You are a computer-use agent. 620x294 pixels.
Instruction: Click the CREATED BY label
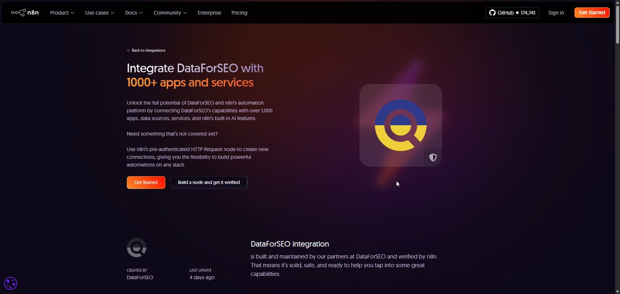tap(137, 270)
